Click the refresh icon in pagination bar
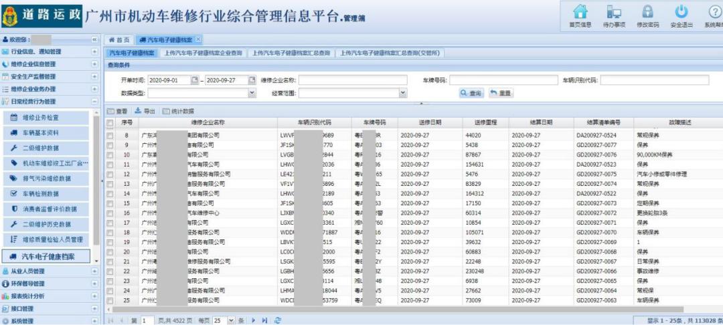 pyautogui.click(x=277, y=320)
